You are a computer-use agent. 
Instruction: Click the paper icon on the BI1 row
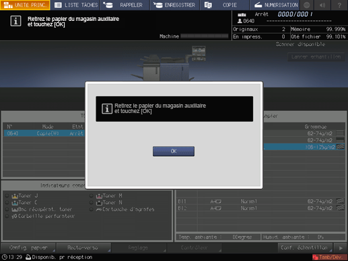tap(340, 201)
